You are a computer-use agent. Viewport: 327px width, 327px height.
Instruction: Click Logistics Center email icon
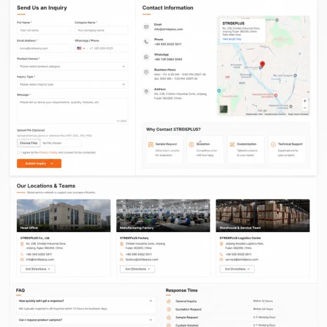221,260
